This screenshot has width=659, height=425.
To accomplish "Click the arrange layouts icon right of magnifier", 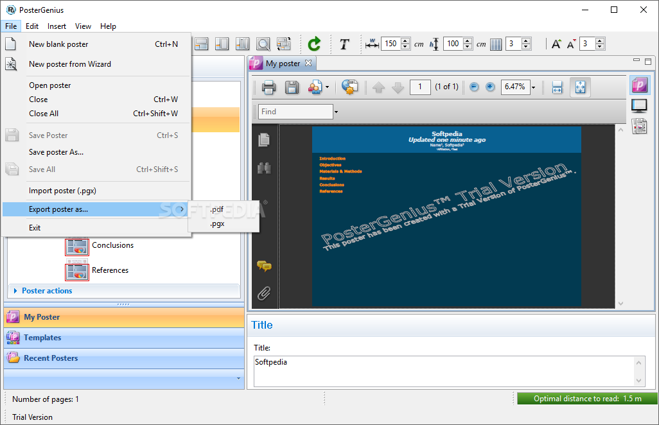I will click(284, 44).
